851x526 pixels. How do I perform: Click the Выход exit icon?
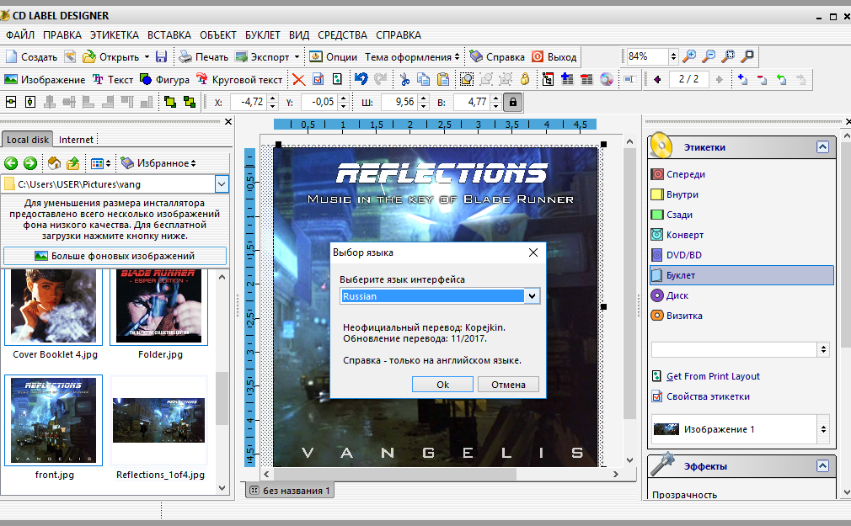pos(538,56)
